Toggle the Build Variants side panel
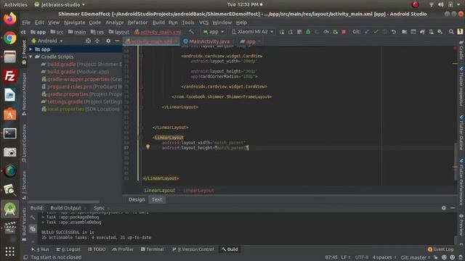 24,224
